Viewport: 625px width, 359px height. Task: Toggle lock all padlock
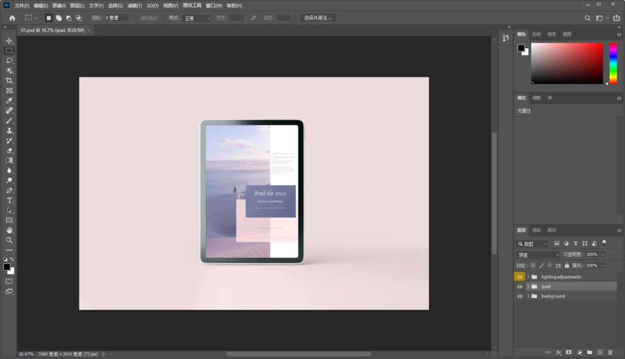point(567,266)
